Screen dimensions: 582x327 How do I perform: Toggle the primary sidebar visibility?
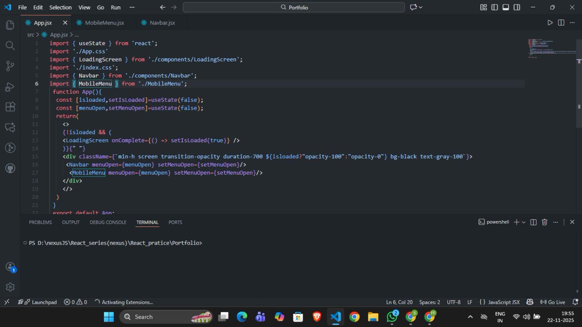tap(494, 7)
